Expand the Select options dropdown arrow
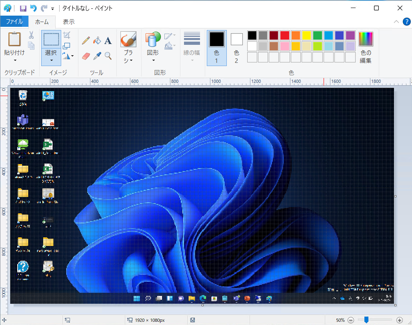Viewport: 412px width, 325px height. coord(51,60)
